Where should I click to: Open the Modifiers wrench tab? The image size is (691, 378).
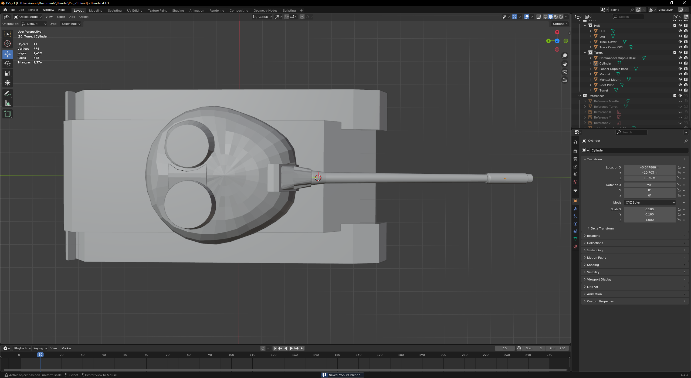(x=575, y=209)
